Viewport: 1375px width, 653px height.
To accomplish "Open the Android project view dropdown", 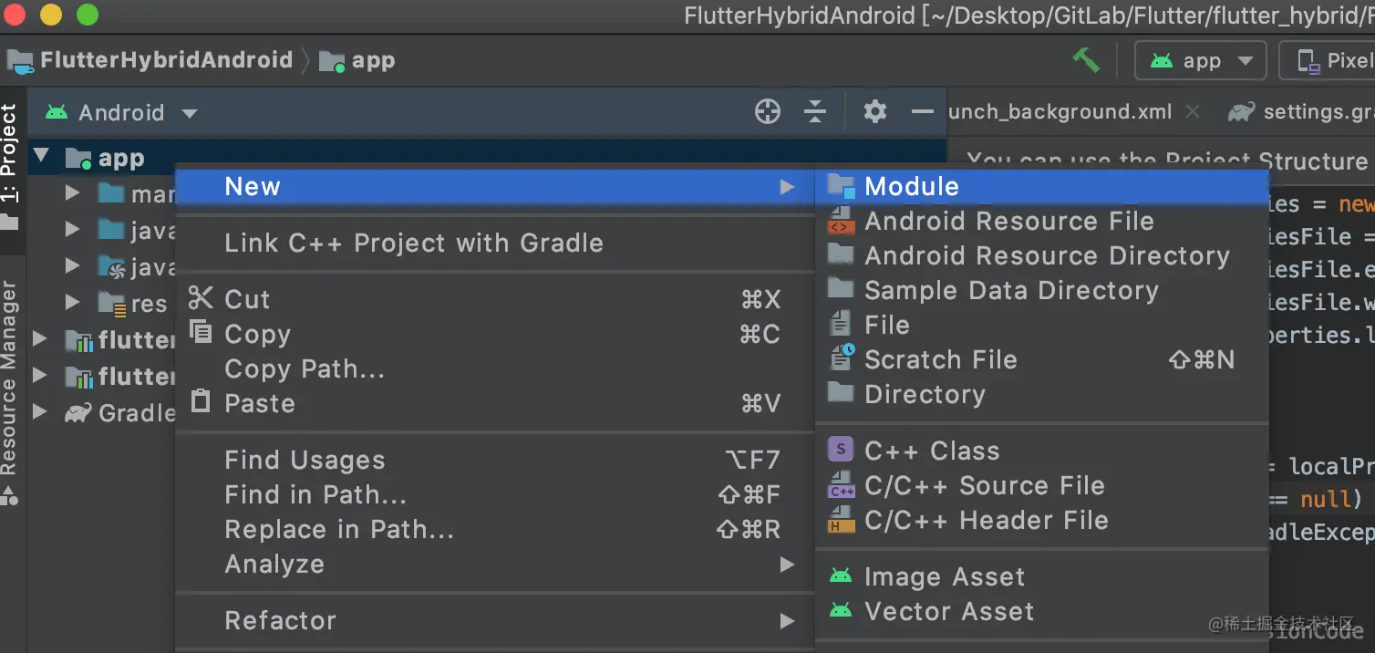I will pyautogui.click(x=121, y=113).
